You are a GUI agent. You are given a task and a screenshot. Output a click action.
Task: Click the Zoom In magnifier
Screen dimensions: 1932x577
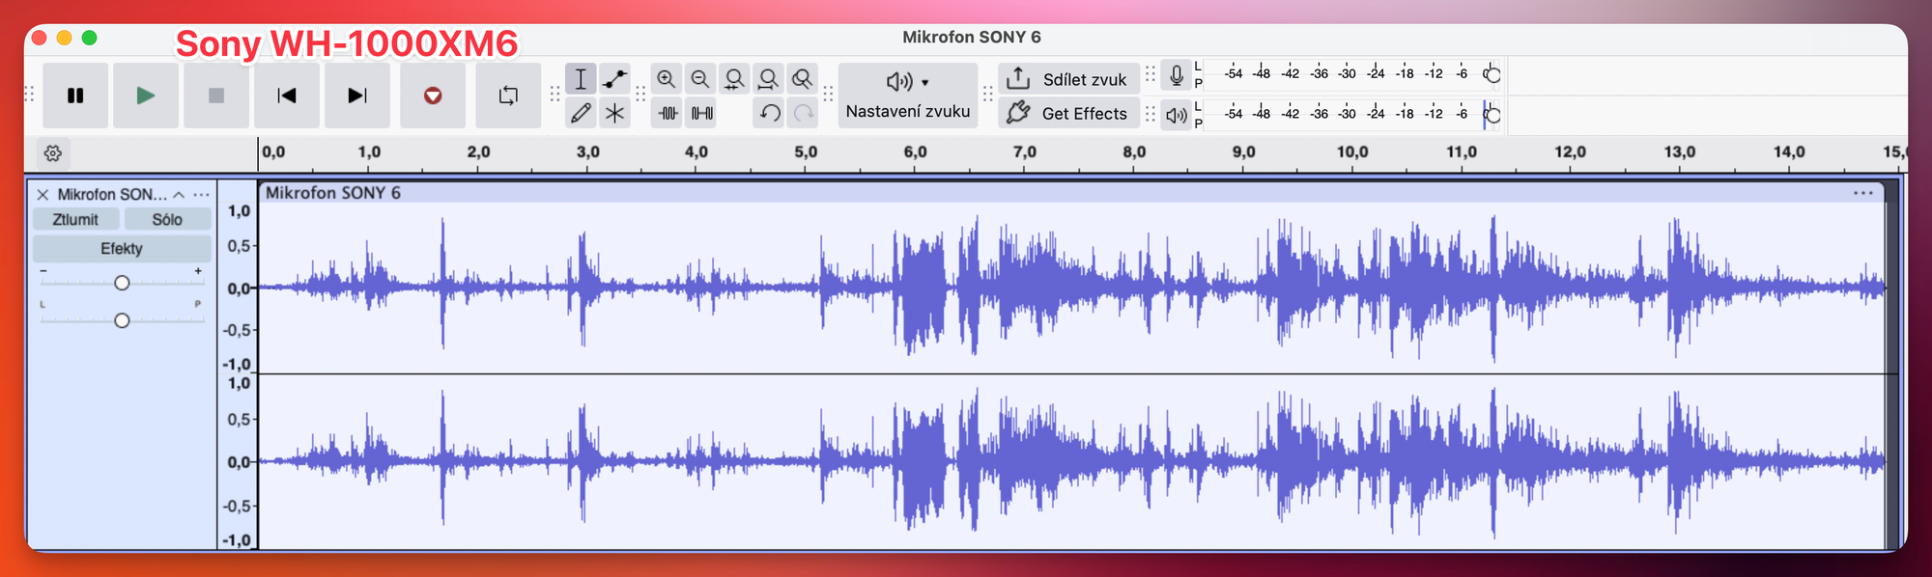point(666,79)
